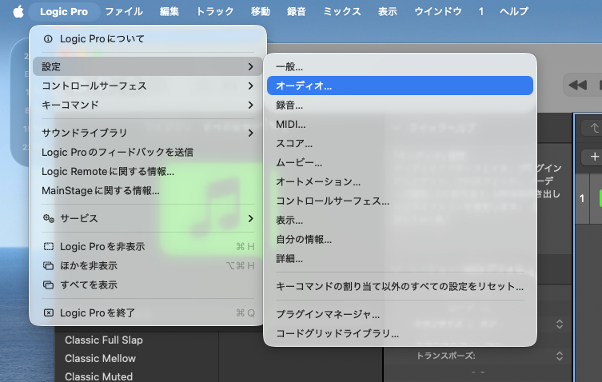Click the icon next to Logic Proを非表示

coord(48,247)
